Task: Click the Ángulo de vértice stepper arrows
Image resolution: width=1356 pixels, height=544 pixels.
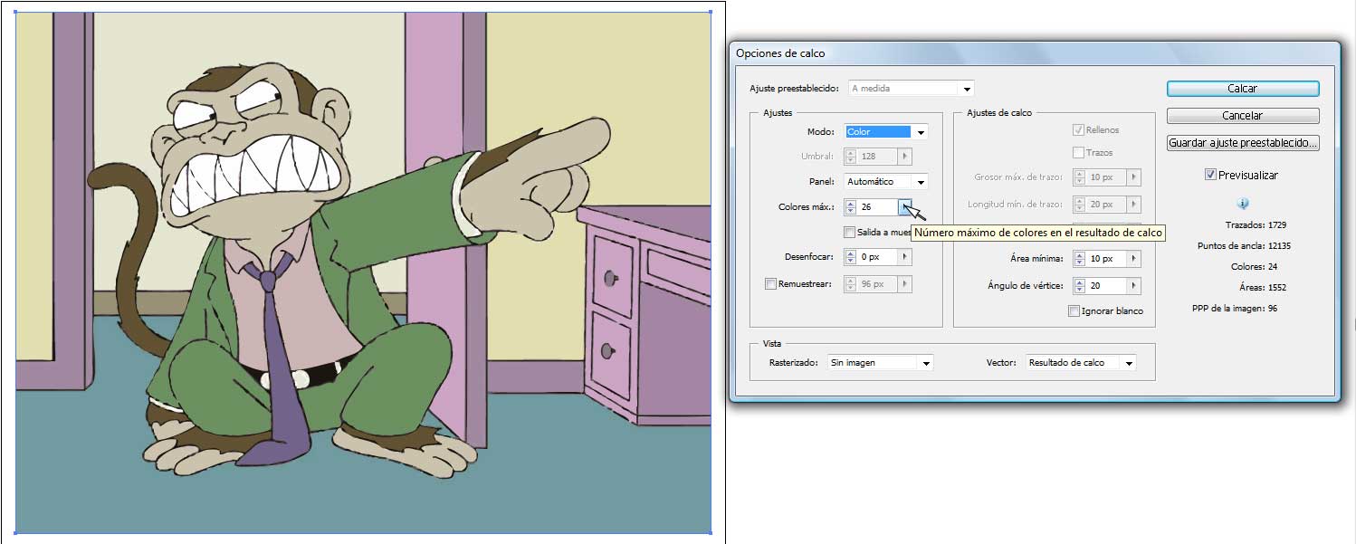Action: coord(1079,286)
